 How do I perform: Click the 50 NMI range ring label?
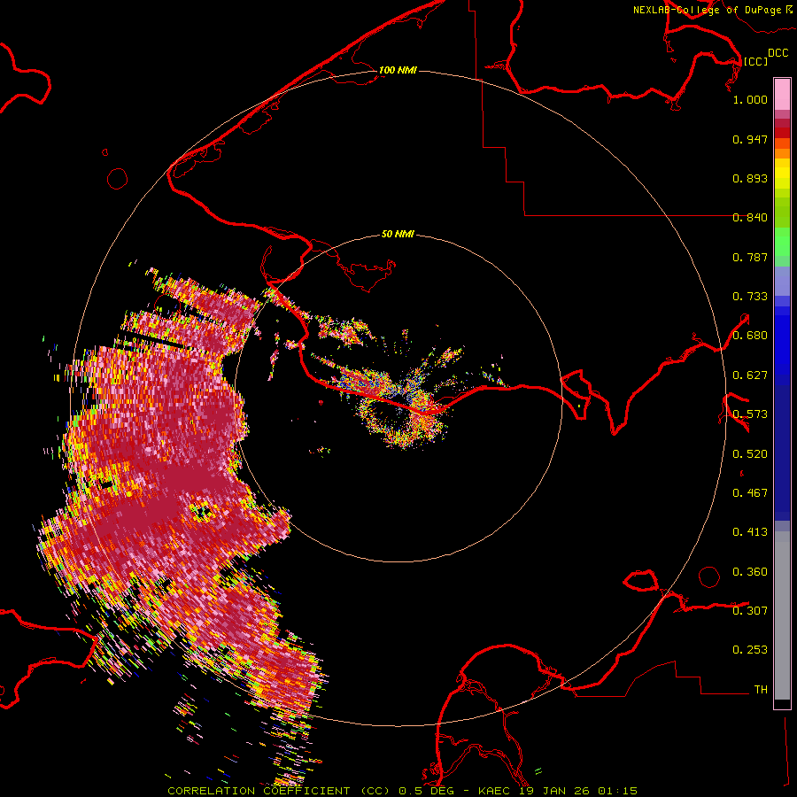(398, 234)
